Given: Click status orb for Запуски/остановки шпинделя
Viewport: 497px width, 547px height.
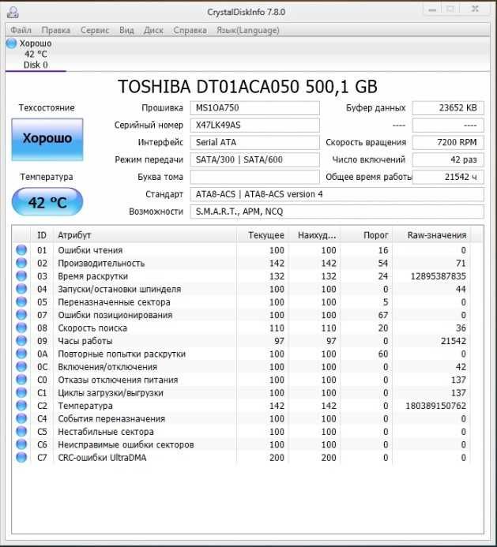Looking at the screenshot, I should (21, 289).
